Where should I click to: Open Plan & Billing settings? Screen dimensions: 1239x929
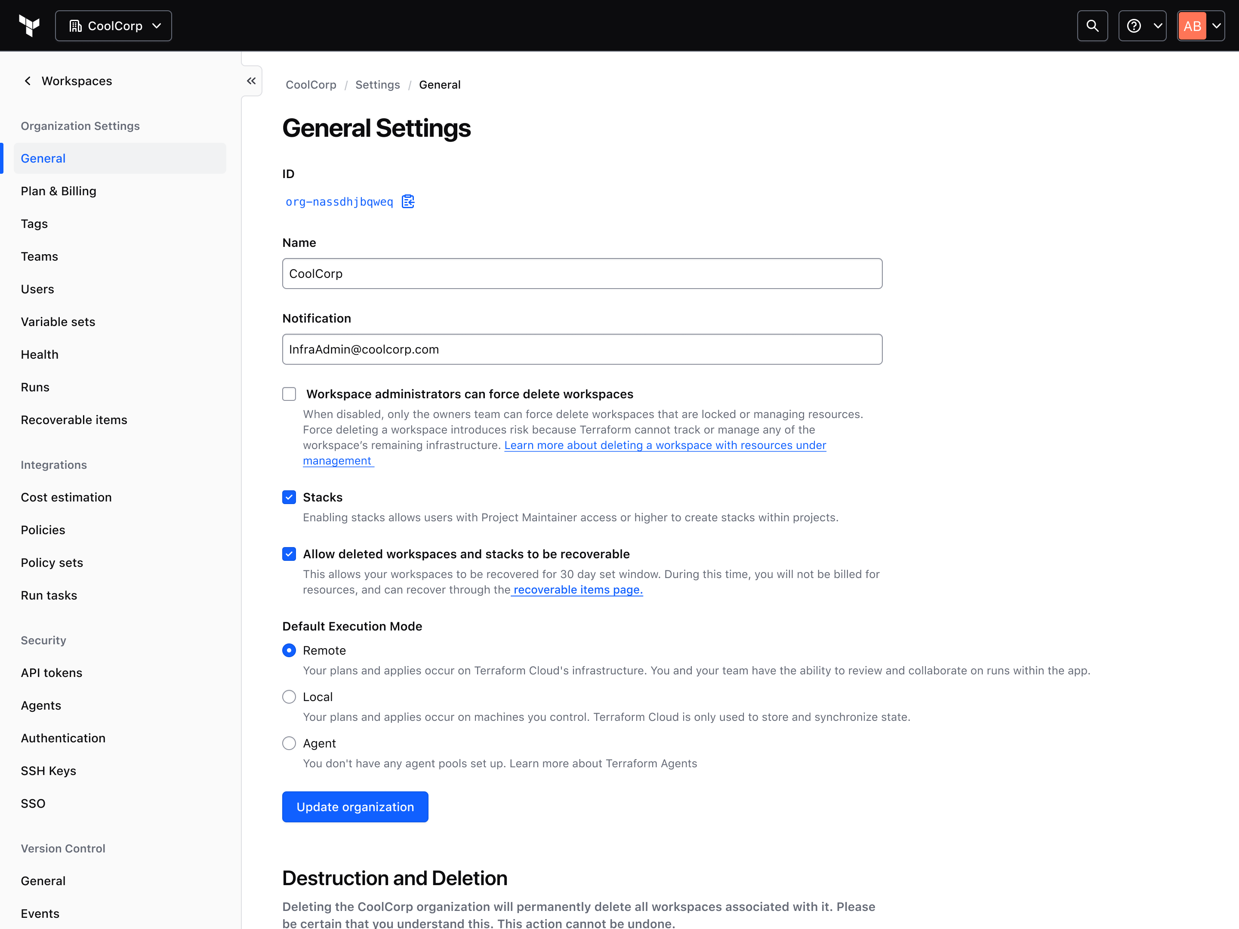[x=59, y=191]
